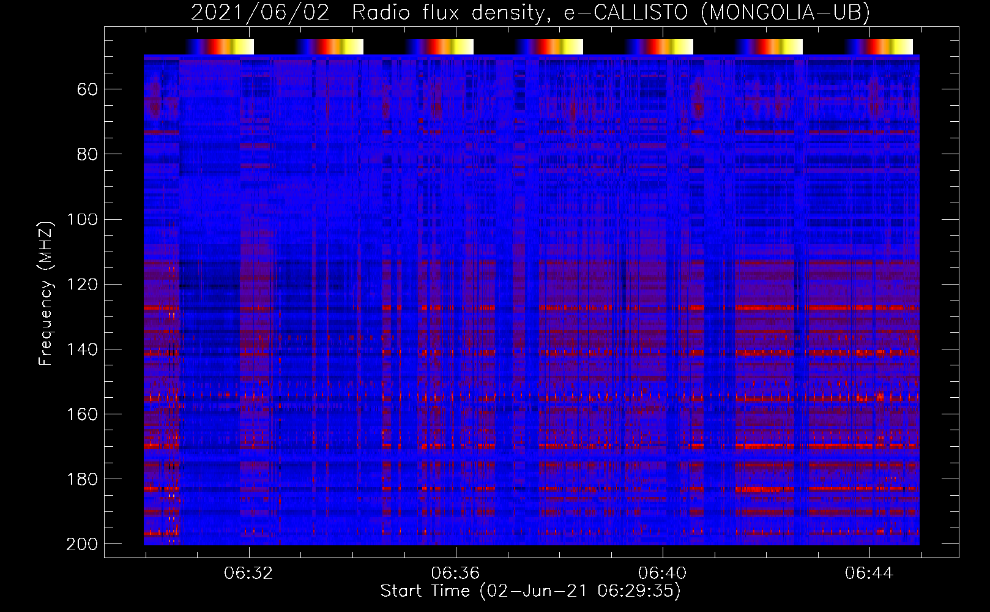
Task: Click the 140 MHz frequency tick label
Action: click(83, 349)
